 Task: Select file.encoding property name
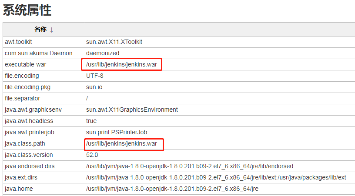pos(22,76)
